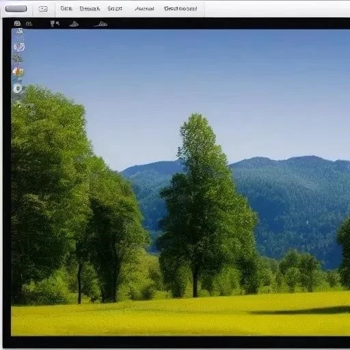Open the first menu label in the top bar
The width and height of the screenshot is (350, 350).
coord(66,8)
